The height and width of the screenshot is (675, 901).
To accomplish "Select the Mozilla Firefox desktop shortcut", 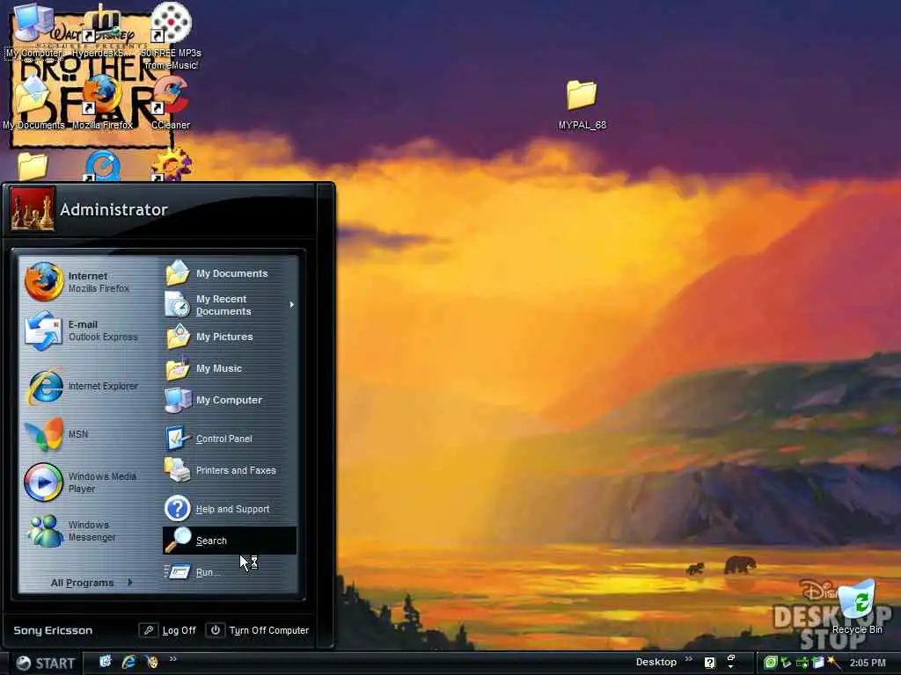I will coord(102,102).
